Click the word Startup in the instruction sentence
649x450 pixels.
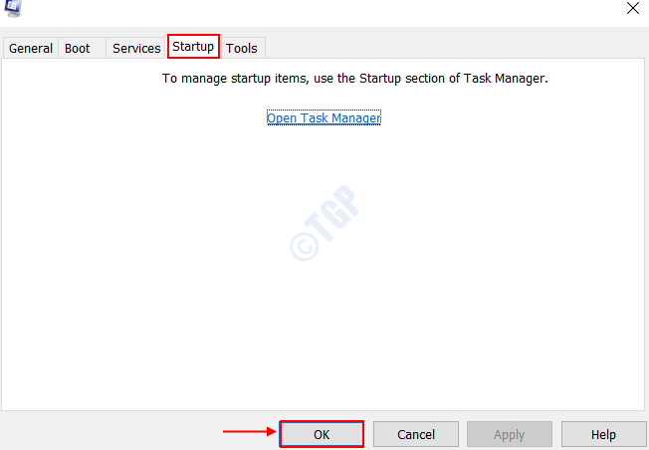380,79
